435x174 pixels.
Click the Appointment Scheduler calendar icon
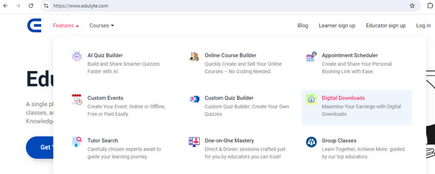click(311, 56)
